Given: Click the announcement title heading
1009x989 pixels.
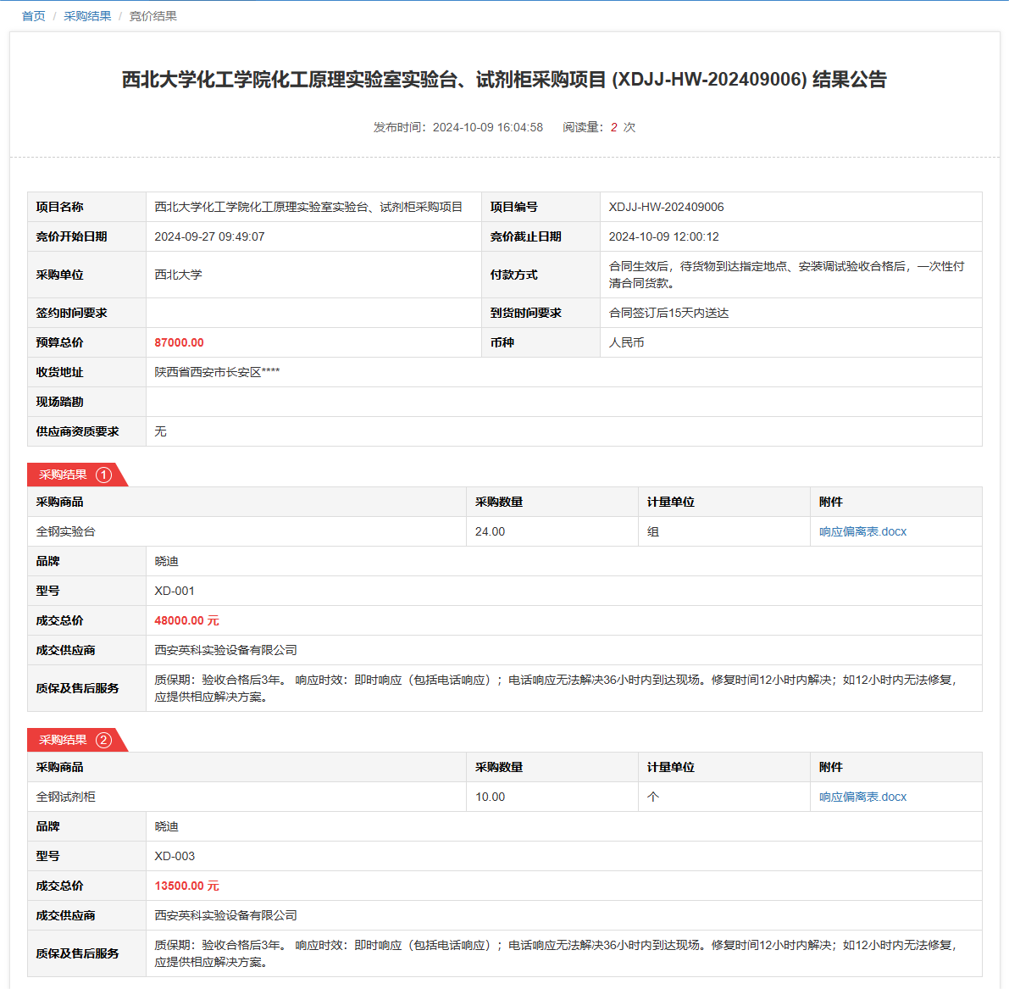Looking at the screenshot, I should (x=504, y=80).
